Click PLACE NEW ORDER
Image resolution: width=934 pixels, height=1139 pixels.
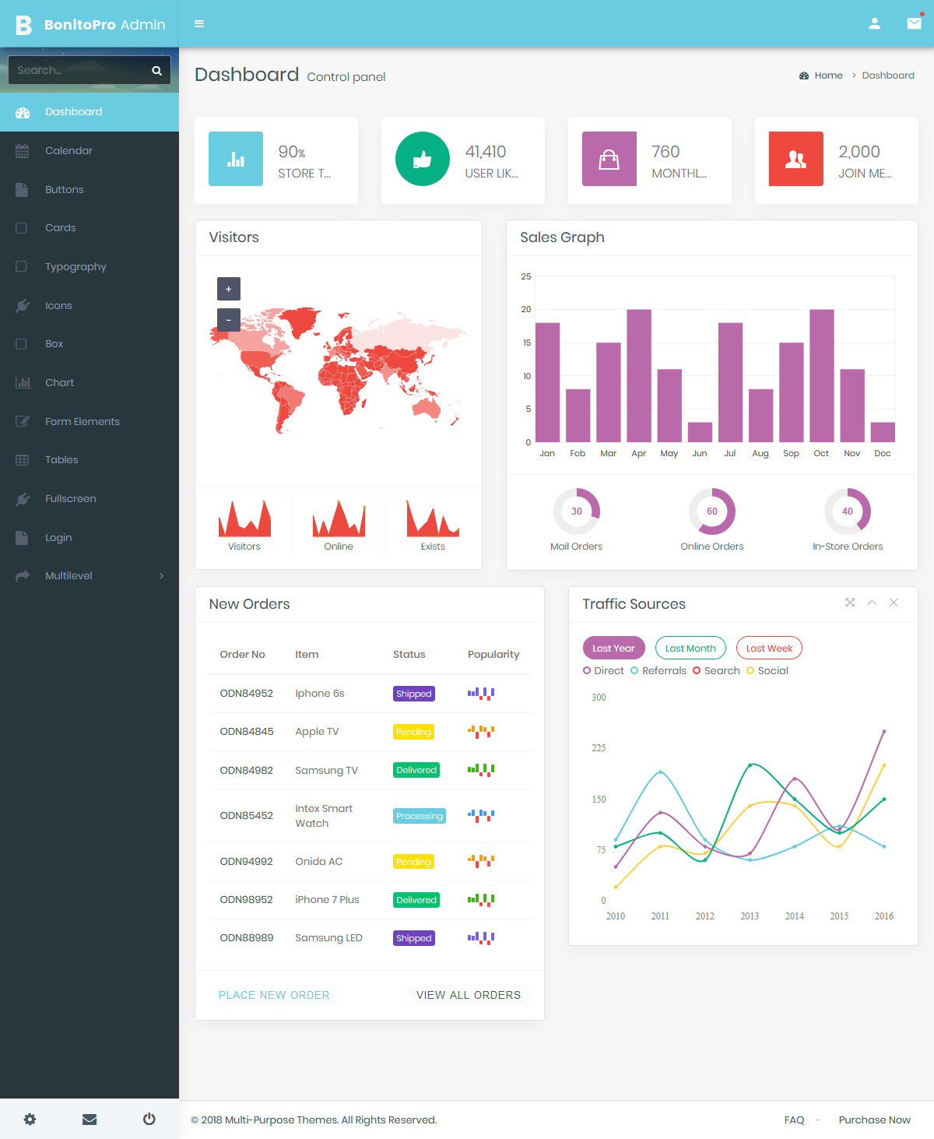point(274,994)
